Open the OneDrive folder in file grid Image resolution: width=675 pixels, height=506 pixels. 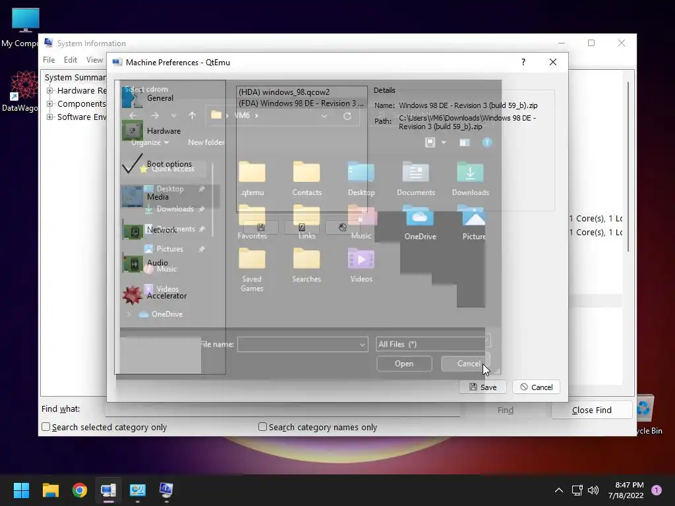420,223
